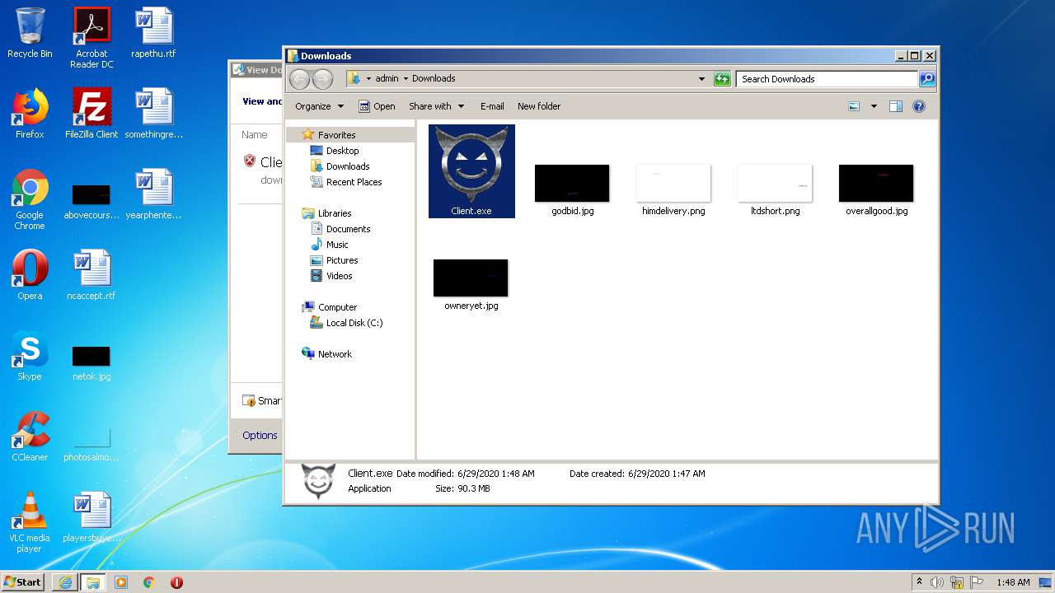
Task: Click in Search Downloads field
Action: (827, 79)
